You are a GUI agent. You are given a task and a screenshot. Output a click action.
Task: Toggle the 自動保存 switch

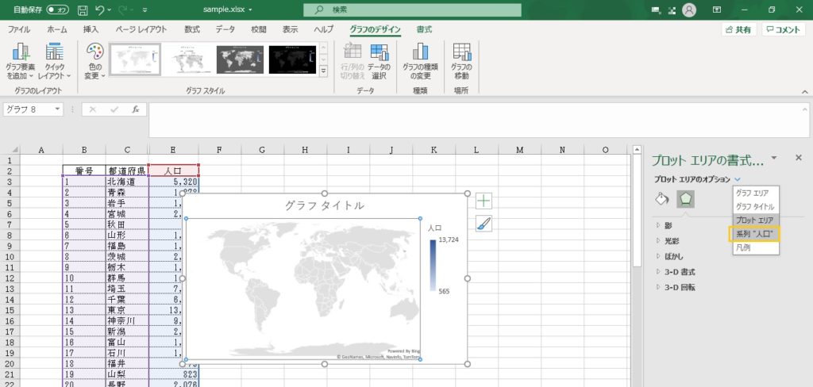pyautogui.click(x=57, y=10)
